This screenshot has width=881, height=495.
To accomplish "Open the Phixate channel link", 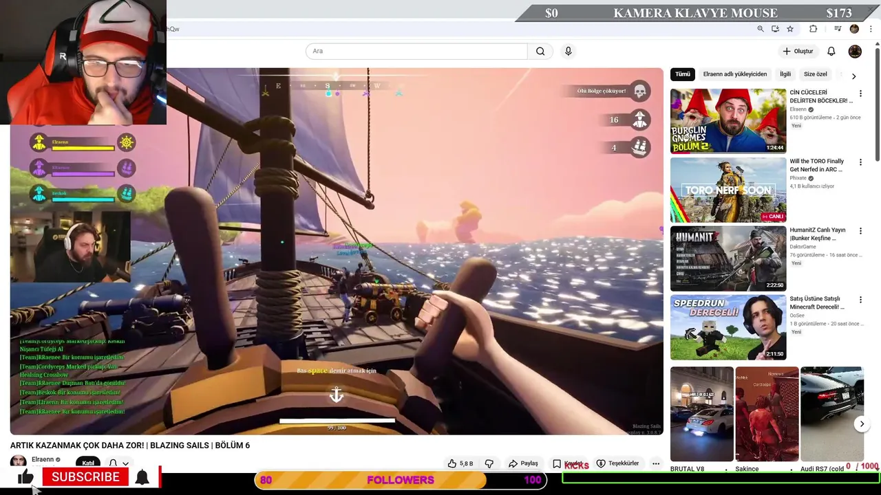I will 799,178.
